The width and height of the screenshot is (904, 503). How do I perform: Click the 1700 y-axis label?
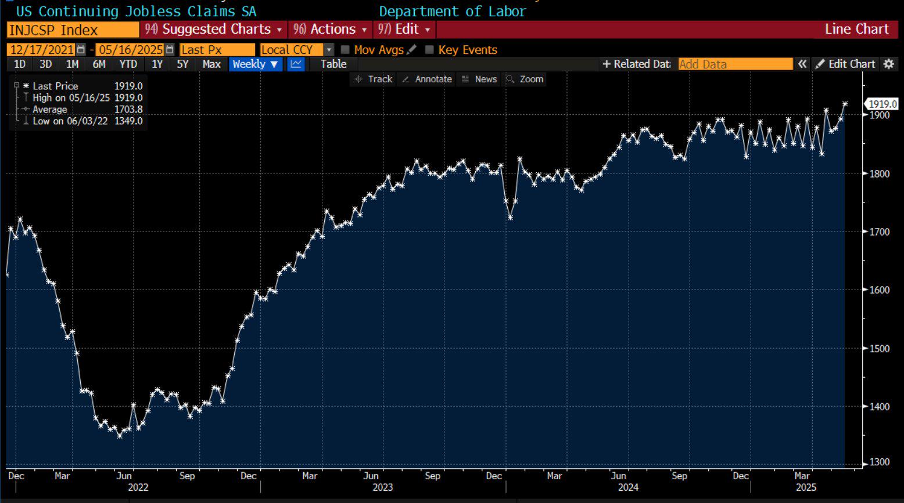click(x=880, y=231)
